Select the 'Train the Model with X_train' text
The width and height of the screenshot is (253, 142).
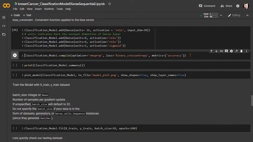[x=41, y=85]
